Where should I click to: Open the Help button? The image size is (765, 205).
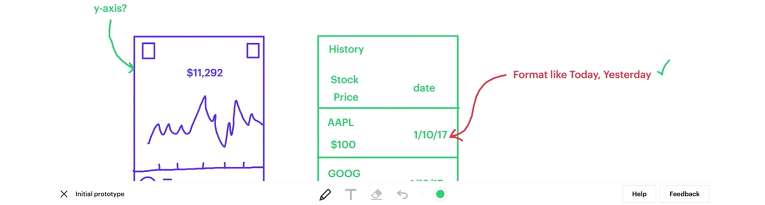[x=639, y=194]
